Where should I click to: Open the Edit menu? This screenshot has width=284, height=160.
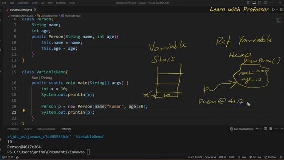tap(12, 3)
